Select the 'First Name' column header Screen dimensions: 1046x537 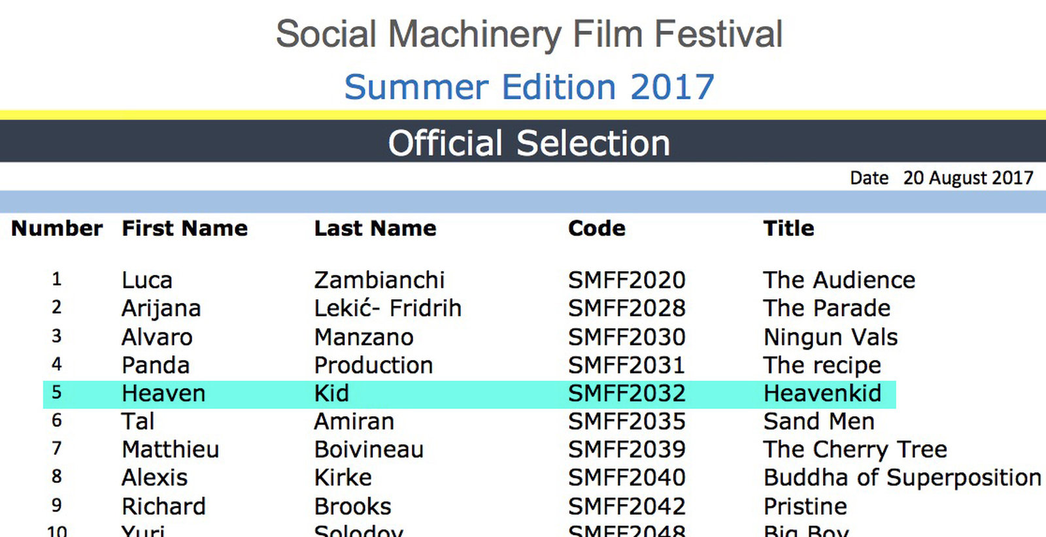(x=184, y=228)
